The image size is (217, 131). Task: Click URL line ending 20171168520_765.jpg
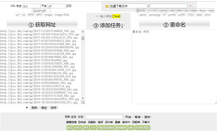[37, 31]
